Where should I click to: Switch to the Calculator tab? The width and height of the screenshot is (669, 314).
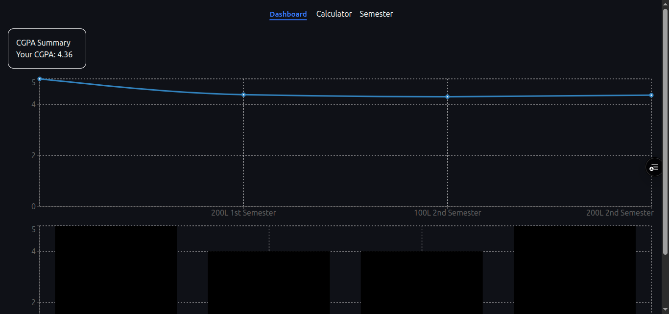(334, 14)
